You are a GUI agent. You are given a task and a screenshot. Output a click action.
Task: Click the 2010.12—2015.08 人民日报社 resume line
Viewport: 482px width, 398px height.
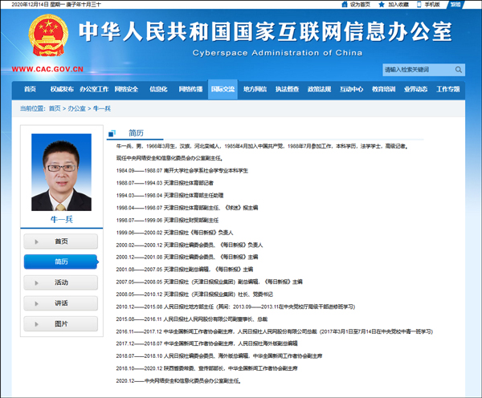[235, 307]
